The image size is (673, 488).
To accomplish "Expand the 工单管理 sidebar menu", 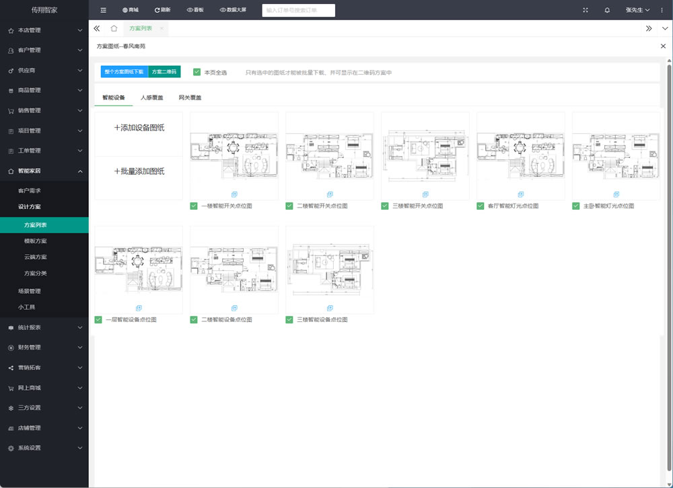I will (44, 151).
